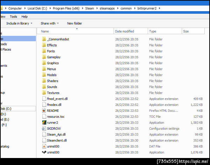
Task: Click the README Firefox document icon
Action: tap(44, 110)
